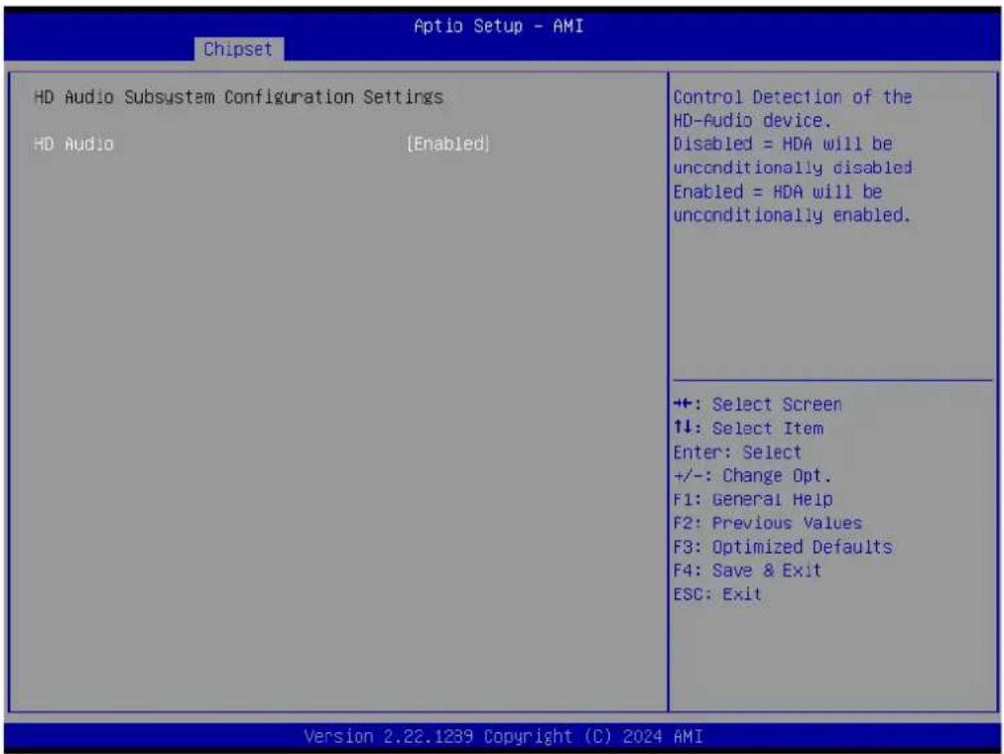The image size is (1004, 754).
Task: Click the 'unconditionally disabled' help text
Action: [x=793, y=168]
